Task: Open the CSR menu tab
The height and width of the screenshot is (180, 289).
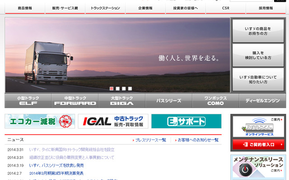Action: (x=226, y=8)
